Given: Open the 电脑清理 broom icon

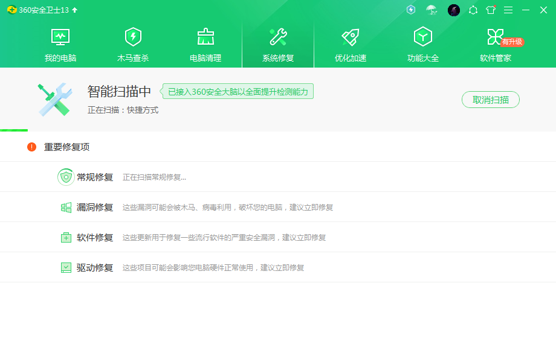Looking at the screenshot, I should 205,37.
